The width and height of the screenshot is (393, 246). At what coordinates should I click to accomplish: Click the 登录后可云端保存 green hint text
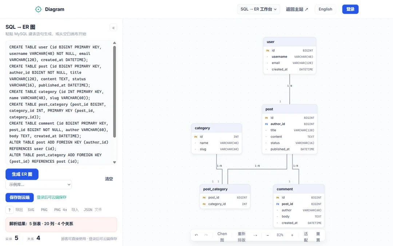point(52,197)
